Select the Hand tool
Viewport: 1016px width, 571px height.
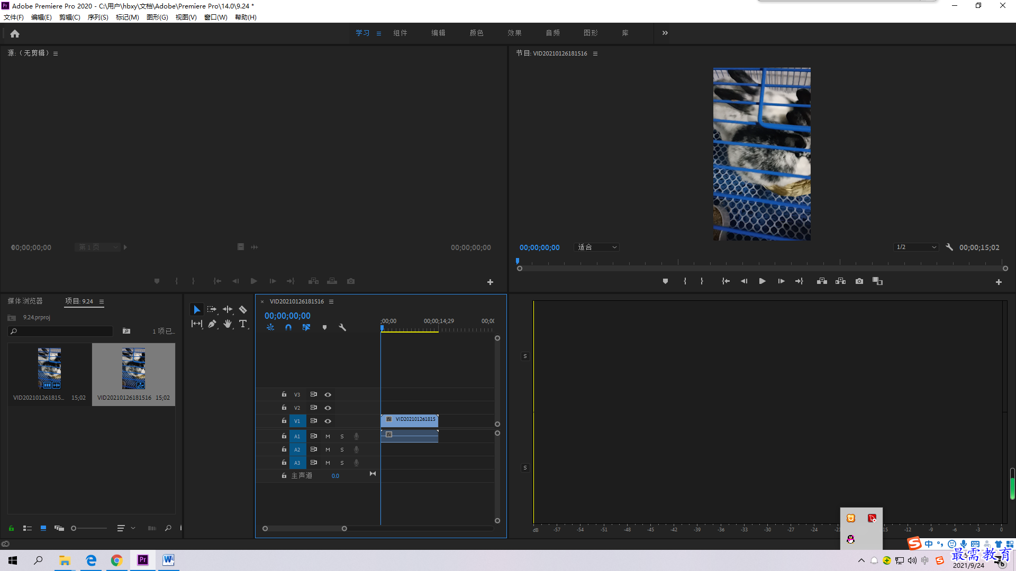(228, 324)
